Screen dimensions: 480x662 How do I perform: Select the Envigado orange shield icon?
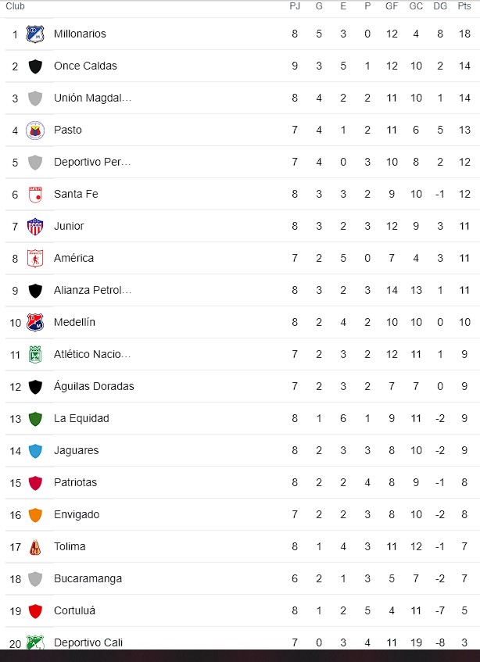[35, 515]
